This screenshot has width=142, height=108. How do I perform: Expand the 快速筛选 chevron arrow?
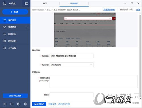coord(27,27)
